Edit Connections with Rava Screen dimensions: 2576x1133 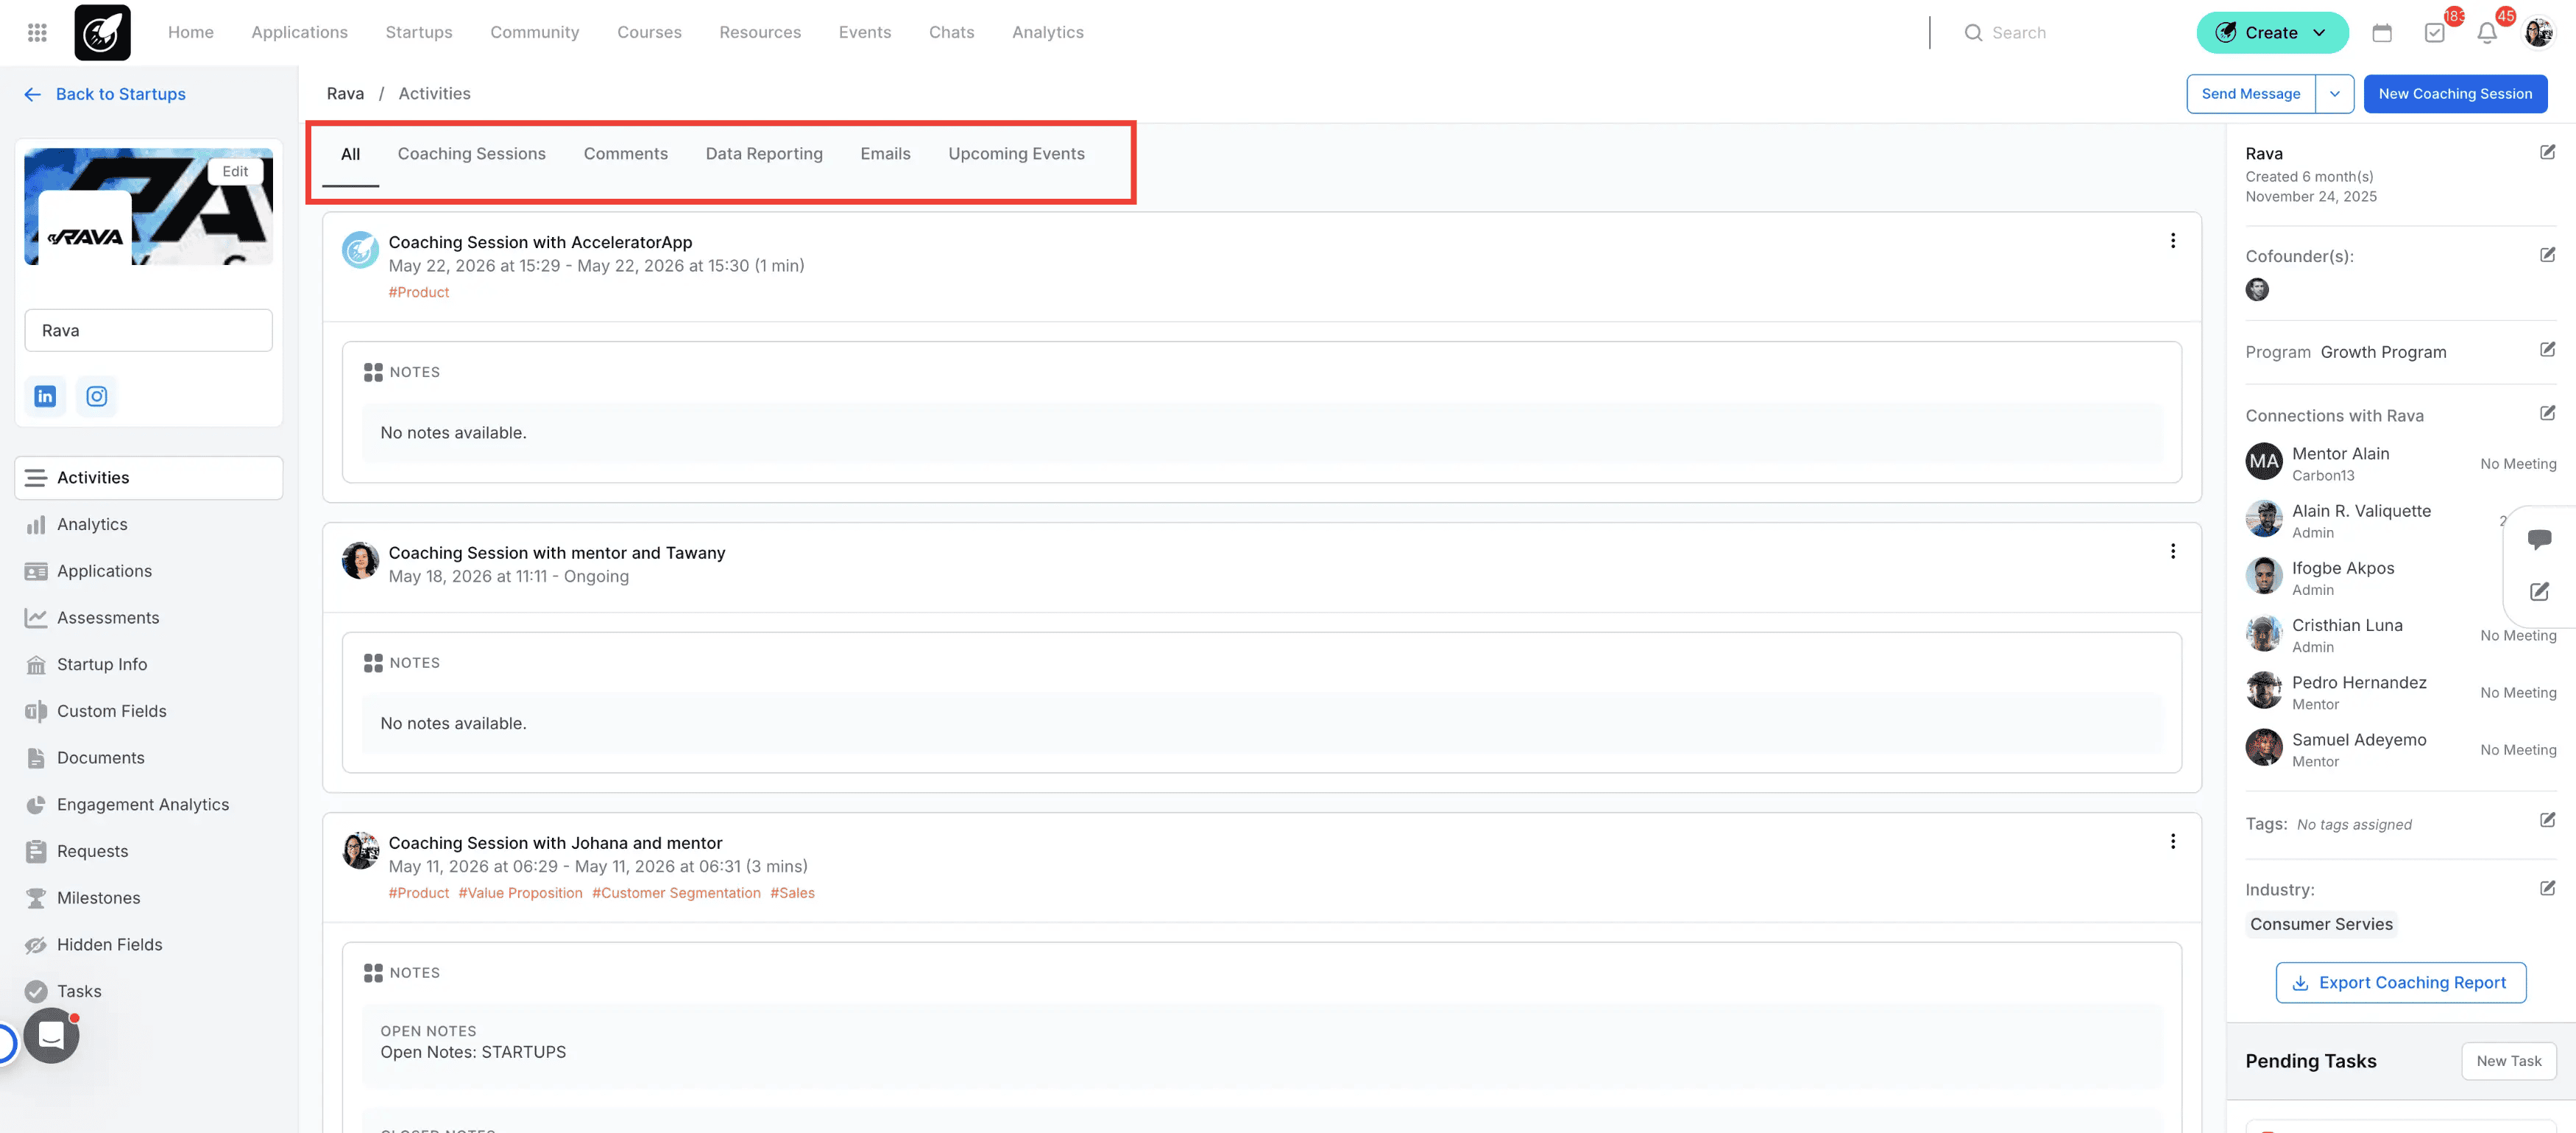click(2547, 413)
